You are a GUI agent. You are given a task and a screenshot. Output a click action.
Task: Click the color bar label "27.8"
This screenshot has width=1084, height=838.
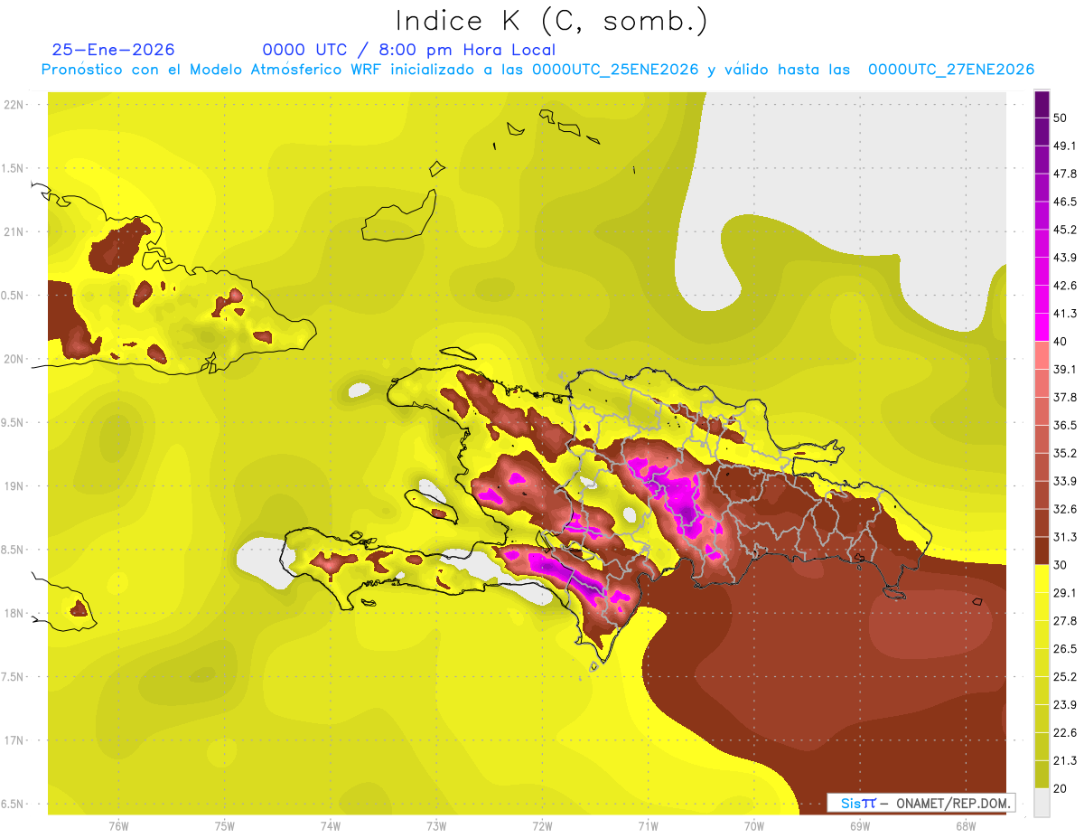[1065, 621]
